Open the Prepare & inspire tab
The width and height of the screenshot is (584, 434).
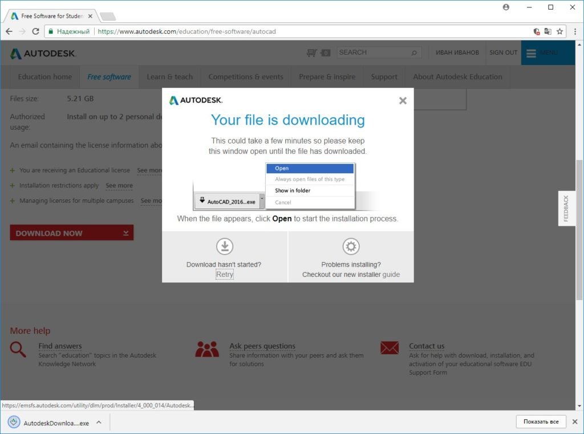point(327,77)
